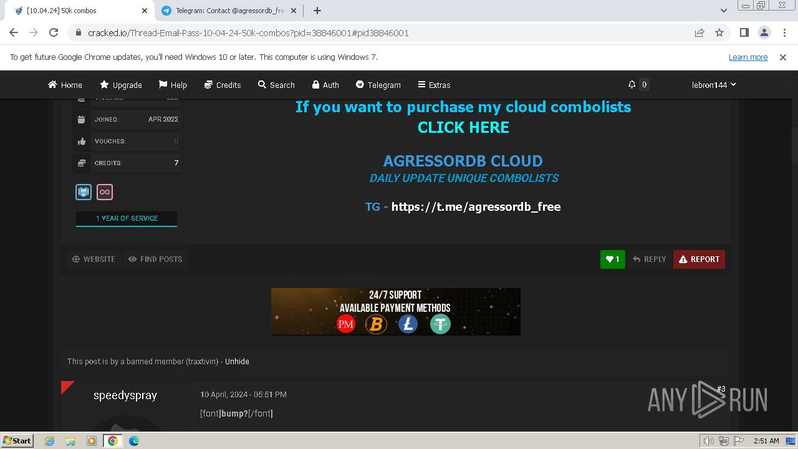Close the 50k combos tab

pyautogui.click(x=144, y=11)
